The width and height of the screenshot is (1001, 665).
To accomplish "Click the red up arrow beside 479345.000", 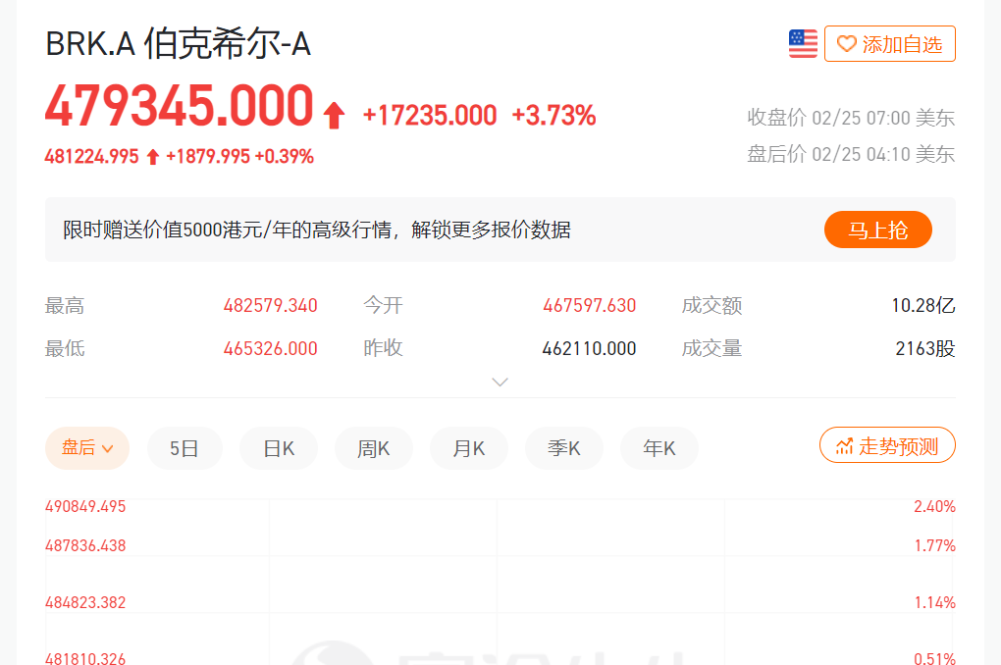I will point(334,117).
